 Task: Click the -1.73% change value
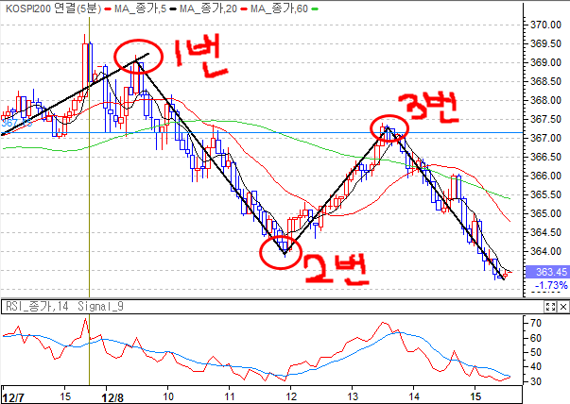(551, 285)
